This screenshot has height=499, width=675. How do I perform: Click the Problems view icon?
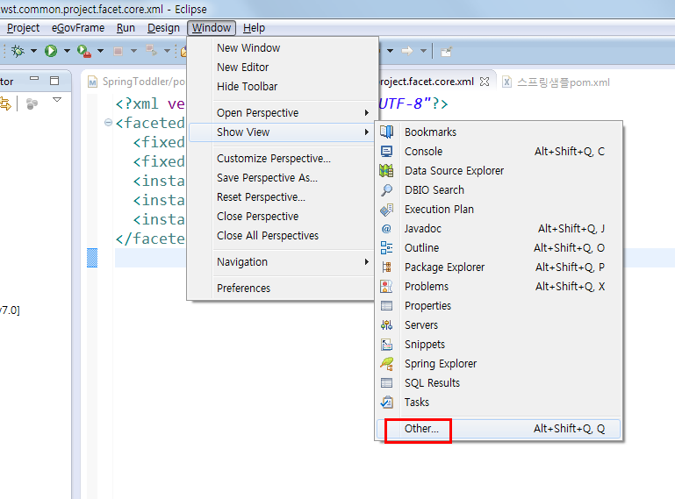tap(386, 286)
